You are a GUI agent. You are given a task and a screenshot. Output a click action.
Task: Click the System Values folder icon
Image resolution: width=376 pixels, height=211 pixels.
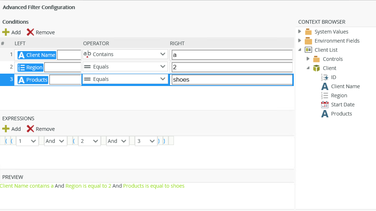(308, 32)
